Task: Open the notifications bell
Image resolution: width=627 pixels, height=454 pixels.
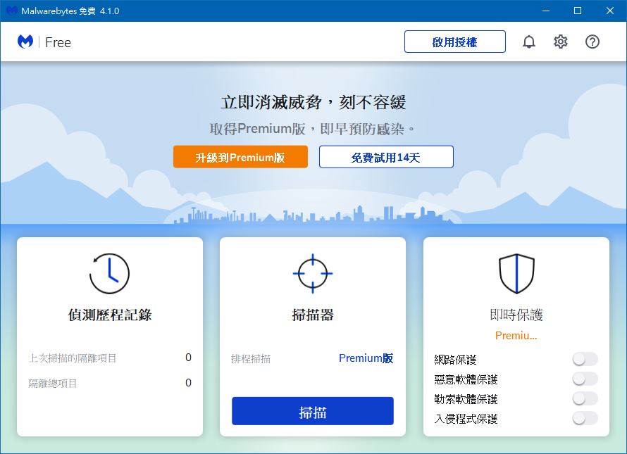Action: (528, 42)
